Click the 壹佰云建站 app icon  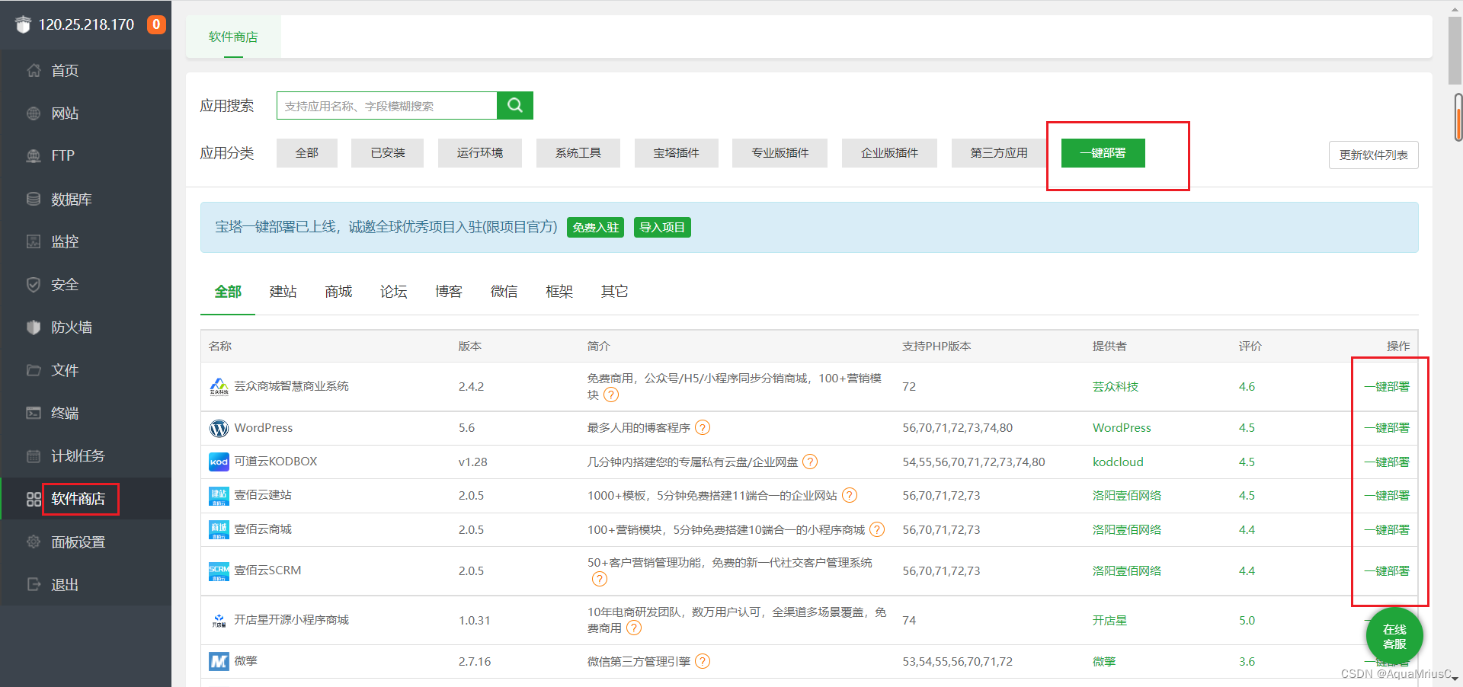coord(219,496)
